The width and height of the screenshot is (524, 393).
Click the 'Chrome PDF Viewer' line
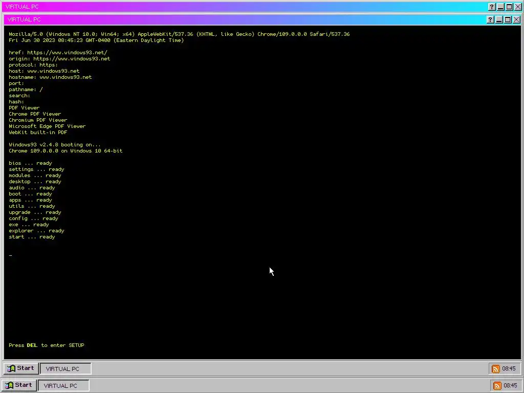(35, 114)
